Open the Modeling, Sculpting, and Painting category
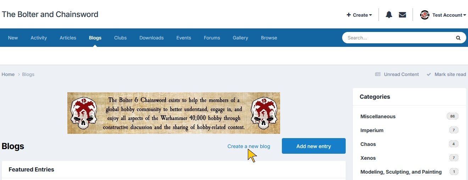 401,172
